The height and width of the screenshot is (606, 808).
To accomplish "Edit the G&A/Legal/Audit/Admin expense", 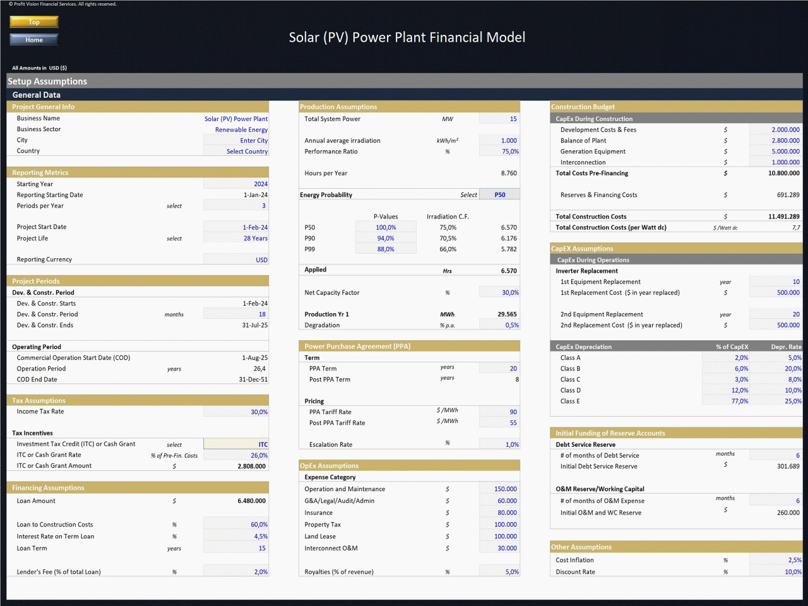I will click(499, 501).
